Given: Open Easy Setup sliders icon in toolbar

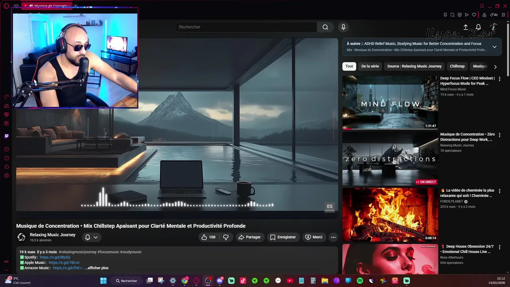Looking at the screenshot, I should (503, 15).
